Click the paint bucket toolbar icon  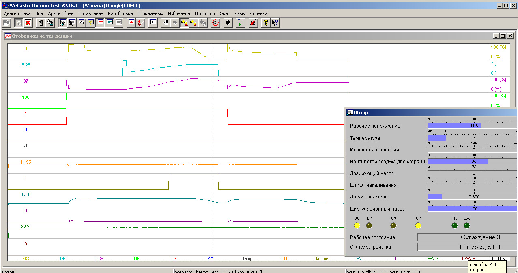[x=50, y=23]
